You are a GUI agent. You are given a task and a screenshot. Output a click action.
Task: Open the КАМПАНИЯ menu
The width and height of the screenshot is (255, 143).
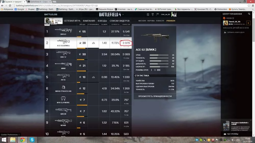[89, 21]
